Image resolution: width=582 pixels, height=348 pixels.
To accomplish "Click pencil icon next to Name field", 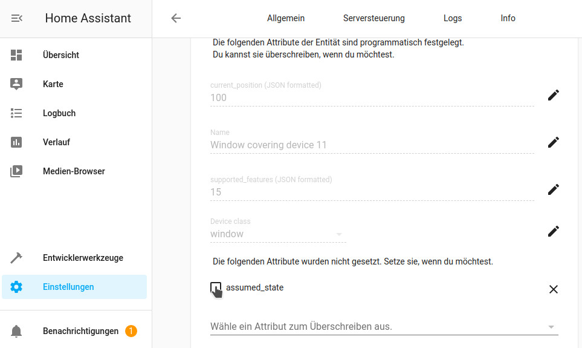I will [x=553, y=142].
